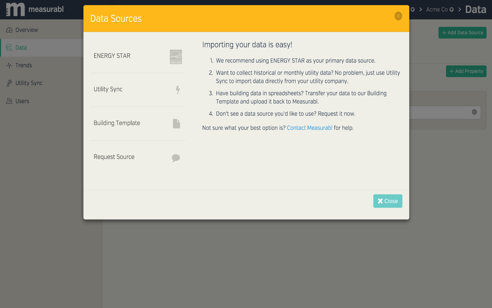
Task: Click the Add Data Source button
Action: (x=462, y=33)
